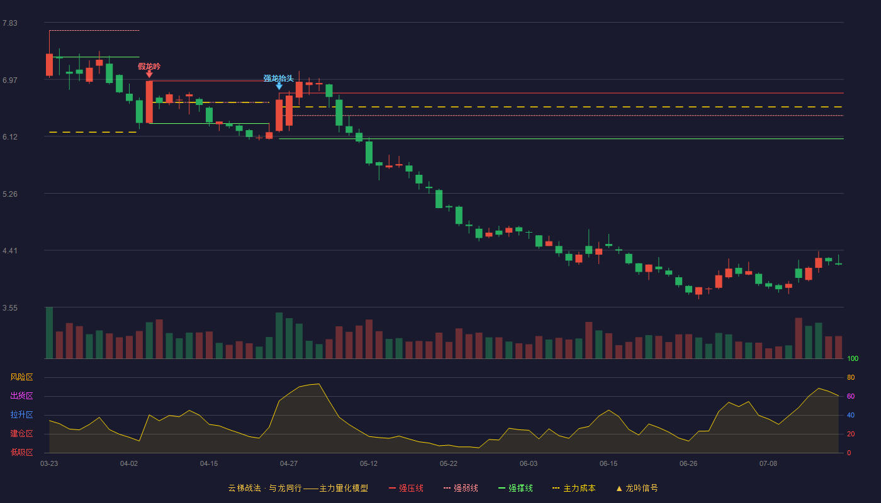Click the 7.83 price axis label
The height and width of the screenshot is (503, 881).
9,23
